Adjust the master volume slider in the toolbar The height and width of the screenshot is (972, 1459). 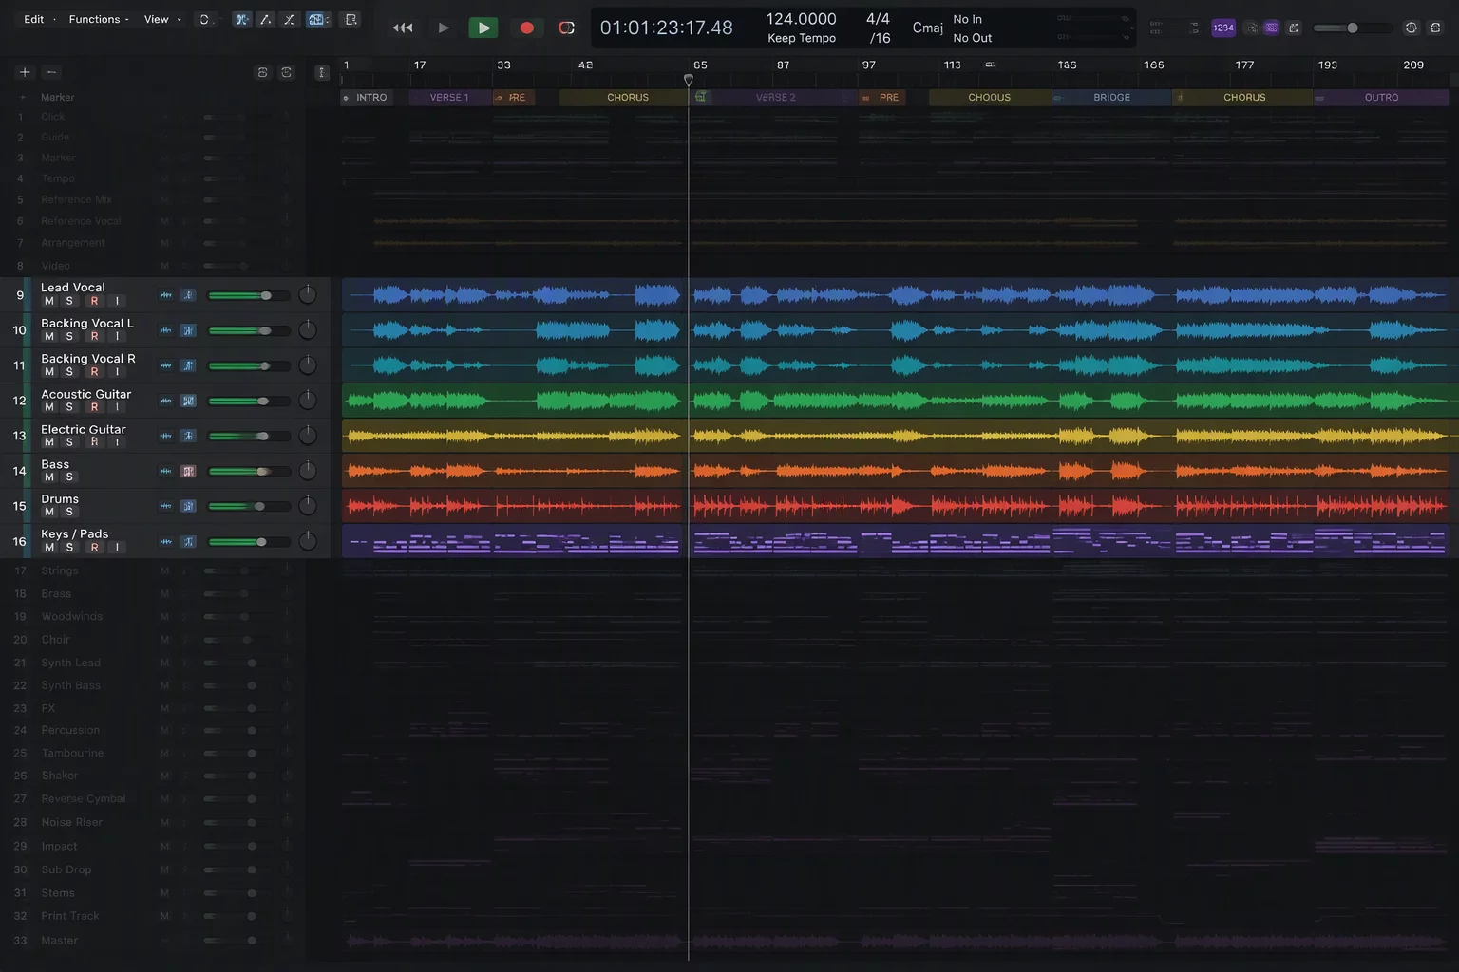pyautogui.click(x=1353, y=28)
